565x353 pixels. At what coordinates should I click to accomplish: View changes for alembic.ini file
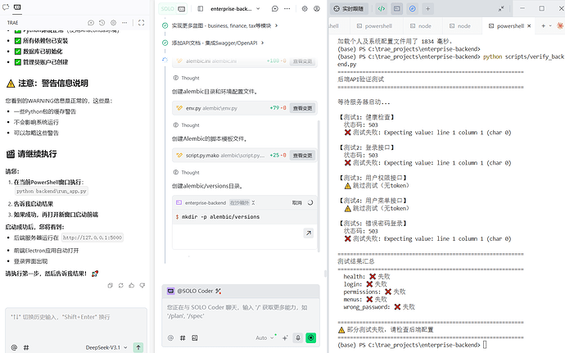click(x=302, y=61)
